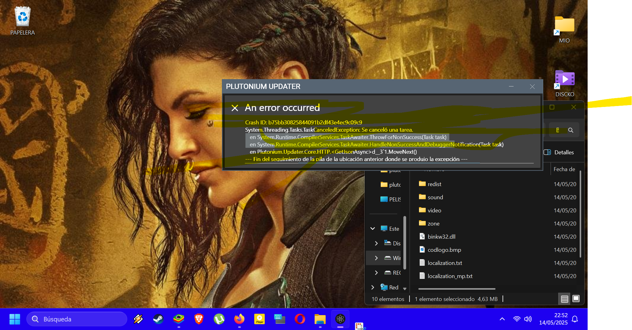This screenshot has height=330, width=632.
Task: Click the search magnifier in File Explorer
Action: pyautogui.click(x=571, y=130)
